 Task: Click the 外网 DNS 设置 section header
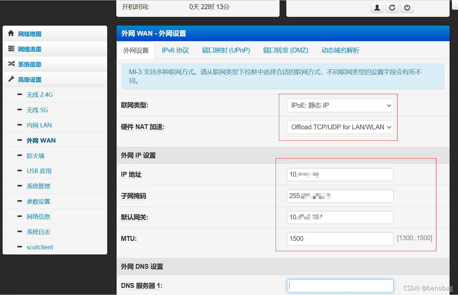283,266
